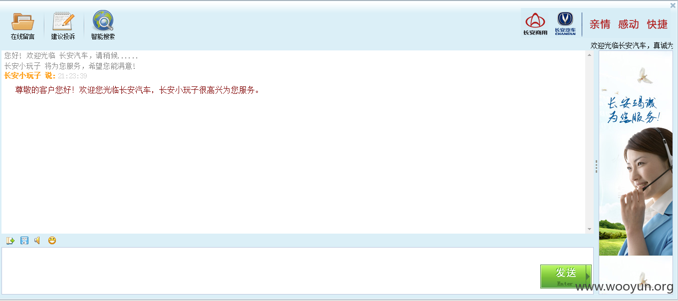
Task: Click the exit chat door icon
Action: click(x=10, y=241)
